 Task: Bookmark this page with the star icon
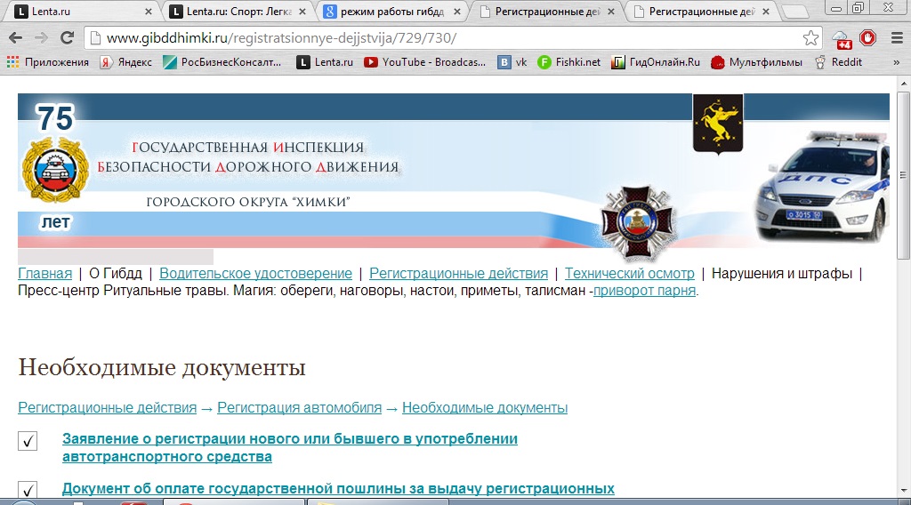coord(810,38)
